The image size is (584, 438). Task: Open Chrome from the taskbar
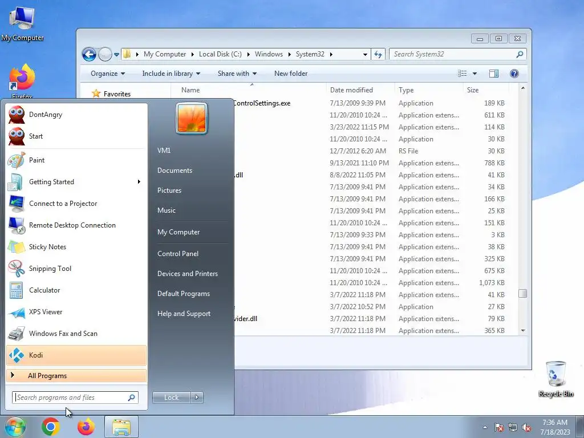click(x=51, y=427)
